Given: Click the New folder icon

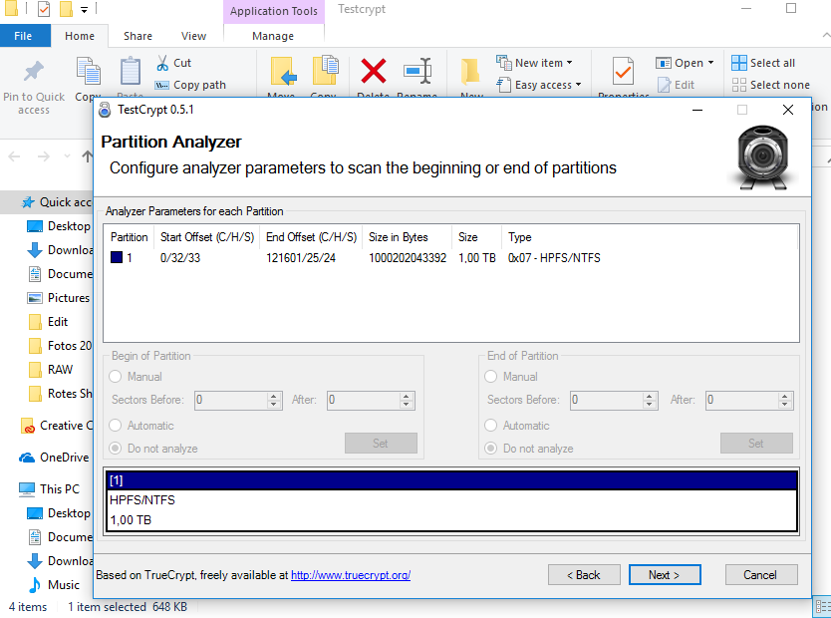Looking at the screenshot, I should pos(470,72).
